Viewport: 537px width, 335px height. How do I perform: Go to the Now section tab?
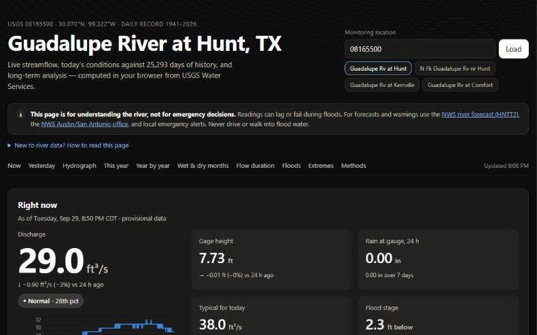14,166
